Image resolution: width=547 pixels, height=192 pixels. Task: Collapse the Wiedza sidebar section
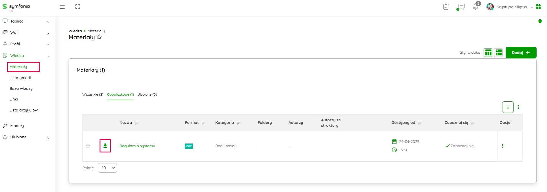(x=48, y=56)
